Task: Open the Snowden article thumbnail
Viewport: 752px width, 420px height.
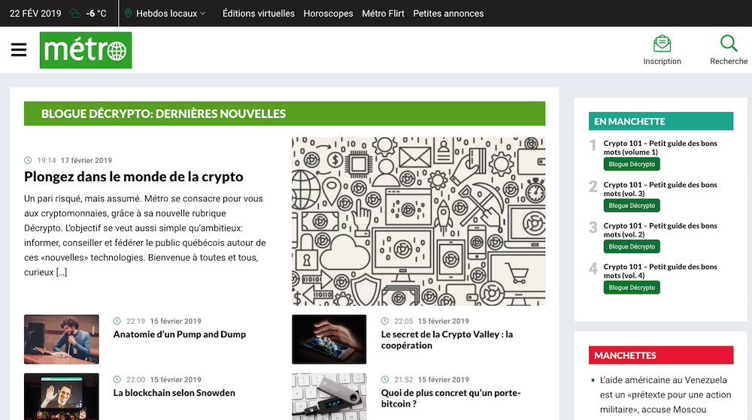Action: [62, 397]
